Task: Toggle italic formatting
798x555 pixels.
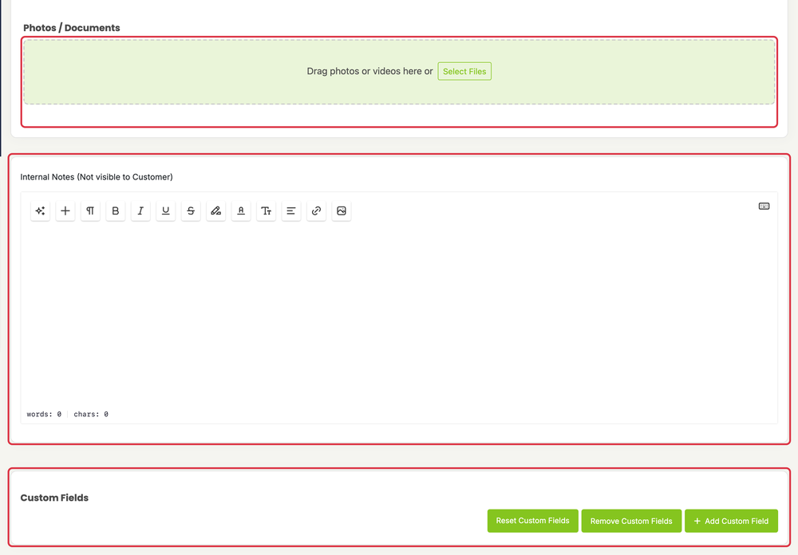Action: click(140, 211)
